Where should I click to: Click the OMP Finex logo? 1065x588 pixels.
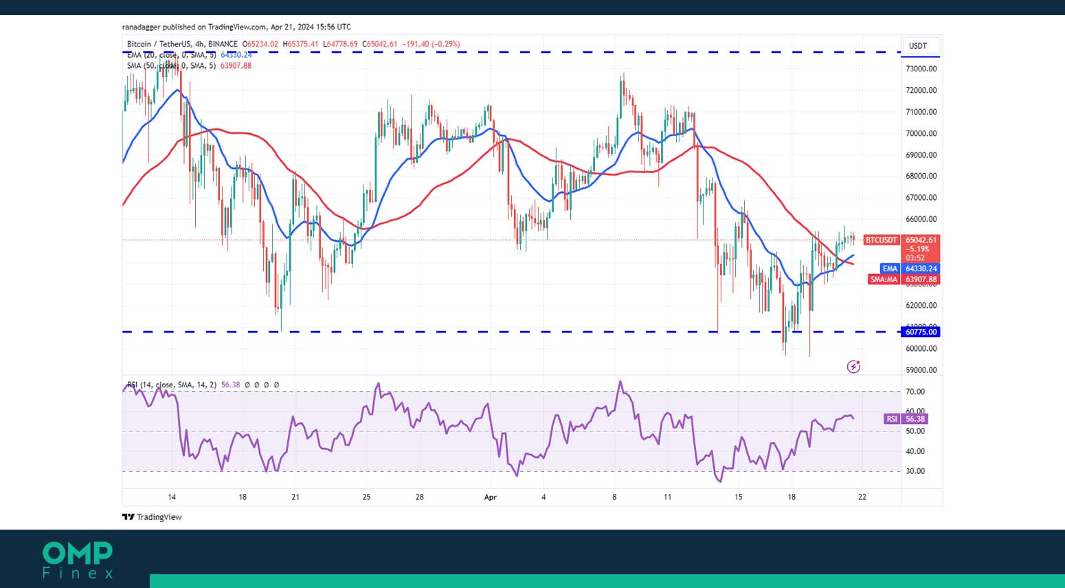78,560
